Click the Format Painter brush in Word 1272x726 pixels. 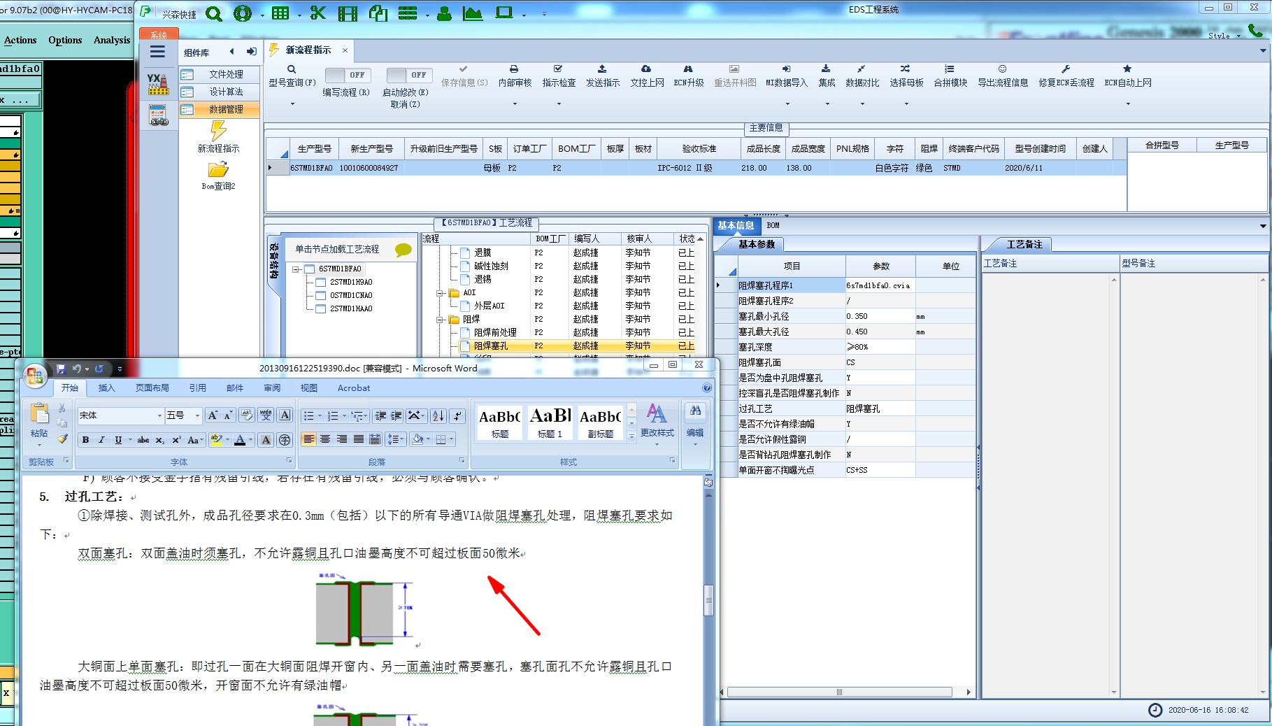point(62,439)
